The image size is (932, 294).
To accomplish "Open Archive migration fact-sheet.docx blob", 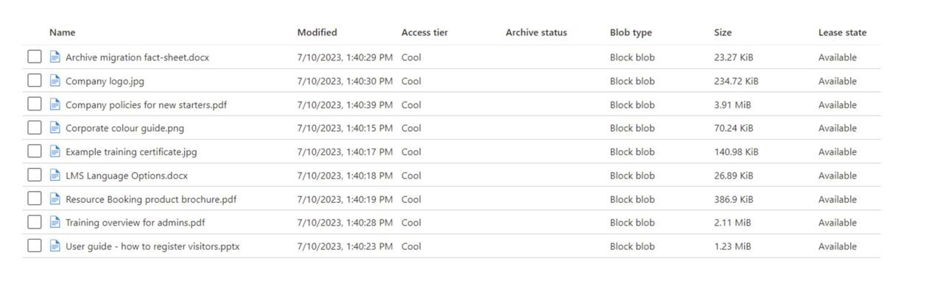I will pos(137,57).
